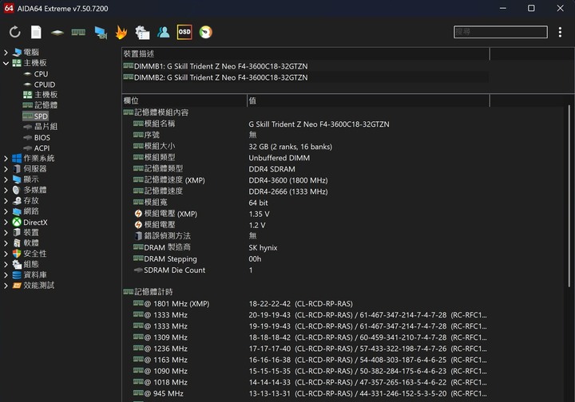Screen dimensions: 575x402
Task: Click the 錯誤偵測方法 row
Action: pyautogui.click(x=305, y=236)
